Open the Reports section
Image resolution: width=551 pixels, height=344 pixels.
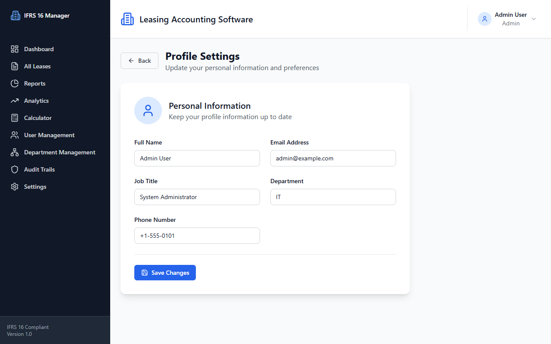[55, 83]
